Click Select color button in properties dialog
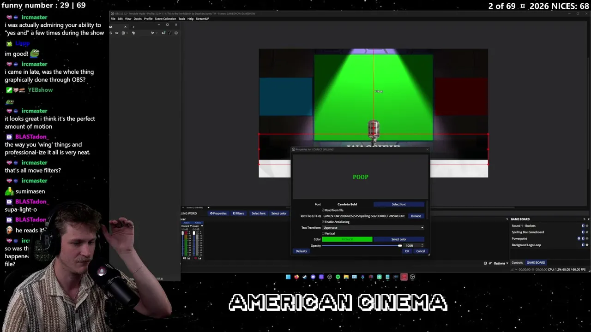591x332 pixels. pos(399,239)
